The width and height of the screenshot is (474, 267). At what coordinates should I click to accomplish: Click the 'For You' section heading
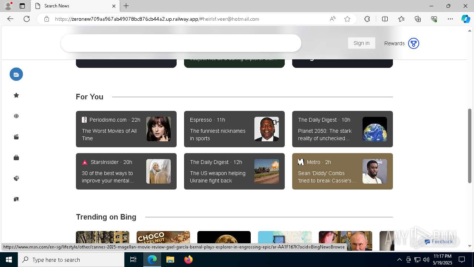pos(90,97)
